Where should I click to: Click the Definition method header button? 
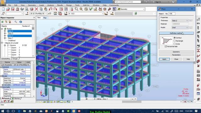tap(176, 33)
